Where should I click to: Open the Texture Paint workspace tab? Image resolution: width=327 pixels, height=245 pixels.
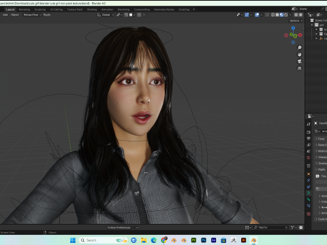75,10
